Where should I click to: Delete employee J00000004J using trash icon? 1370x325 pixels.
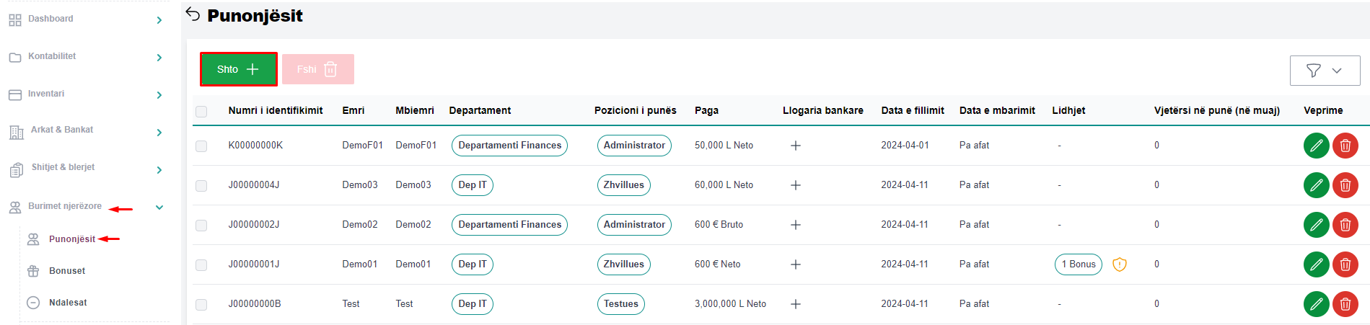(1345, 185)
